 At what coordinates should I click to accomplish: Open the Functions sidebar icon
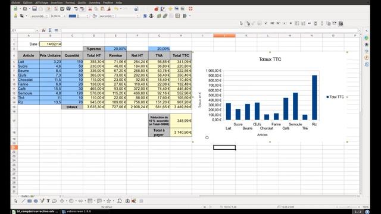367,64
